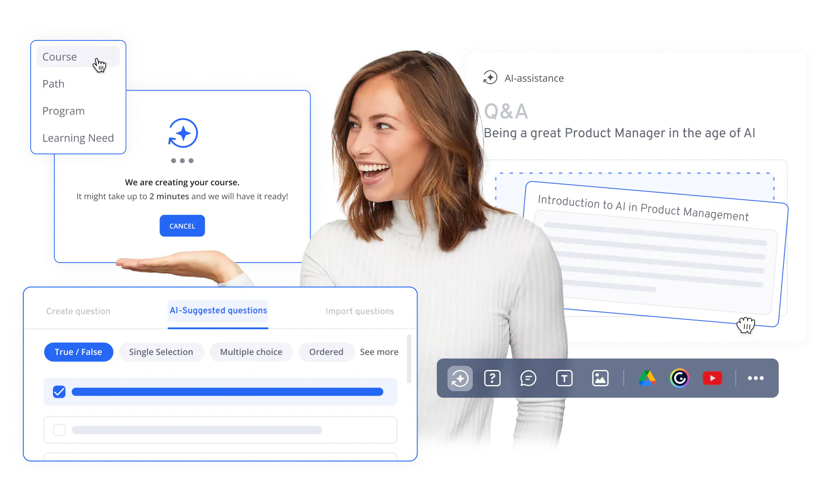The width and height of the screenshot is (818, 490).
Task: Click the CANCEL button
Action: [x=182, y=226]
